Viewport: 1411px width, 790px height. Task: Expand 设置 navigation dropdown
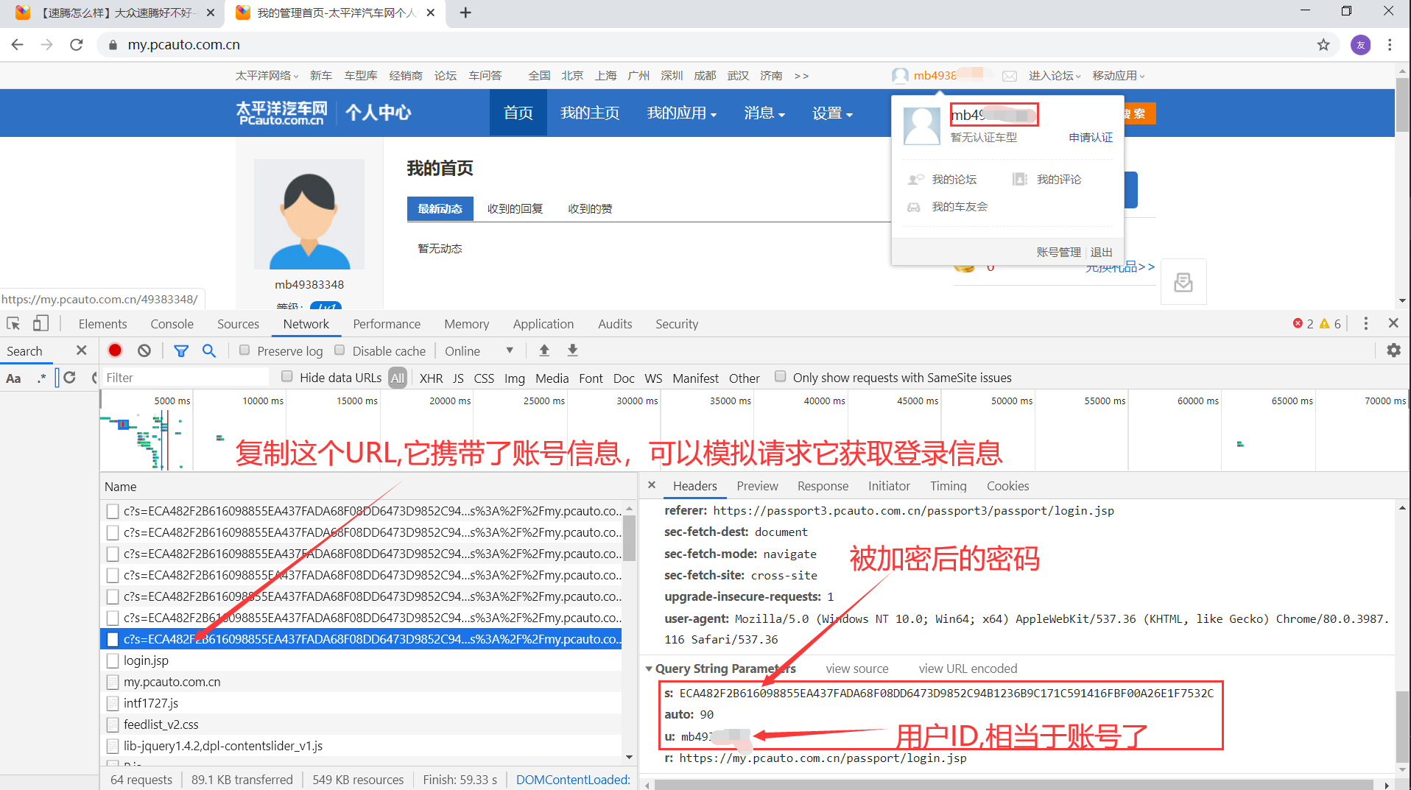click(832, 113)
